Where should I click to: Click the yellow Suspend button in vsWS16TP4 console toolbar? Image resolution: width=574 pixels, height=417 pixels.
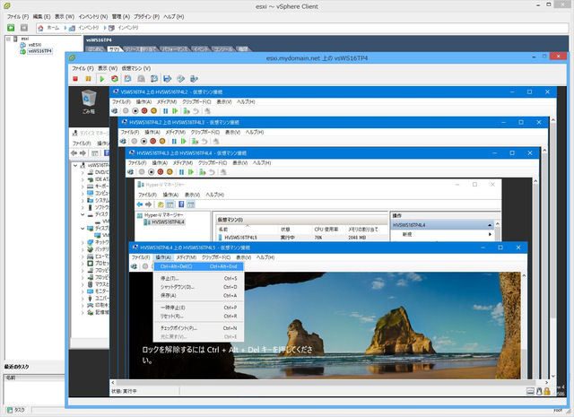88,79
